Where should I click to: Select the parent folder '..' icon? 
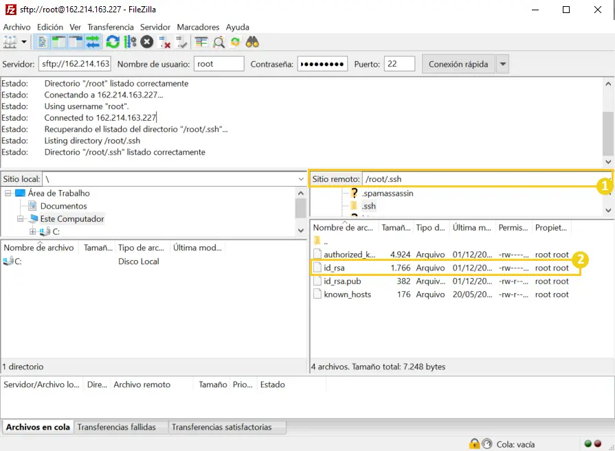click(317, 240)
